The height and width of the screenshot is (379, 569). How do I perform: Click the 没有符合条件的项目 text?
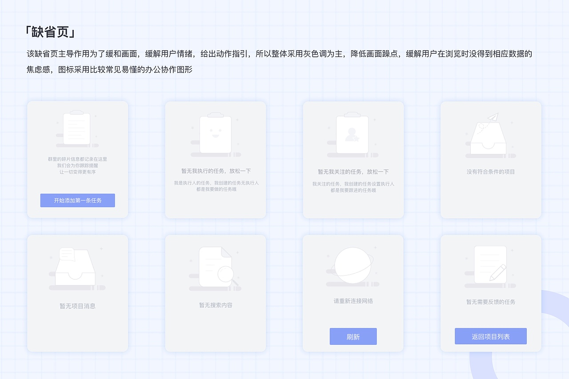tap(491, 171)
